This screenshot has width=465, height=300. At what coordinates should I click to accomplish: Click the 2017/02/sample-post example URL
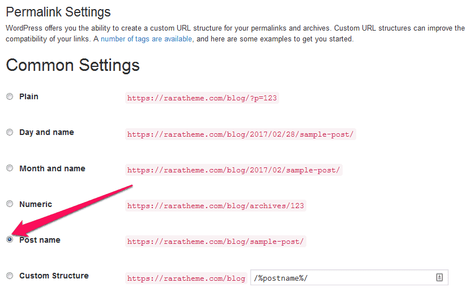(234, 170)
